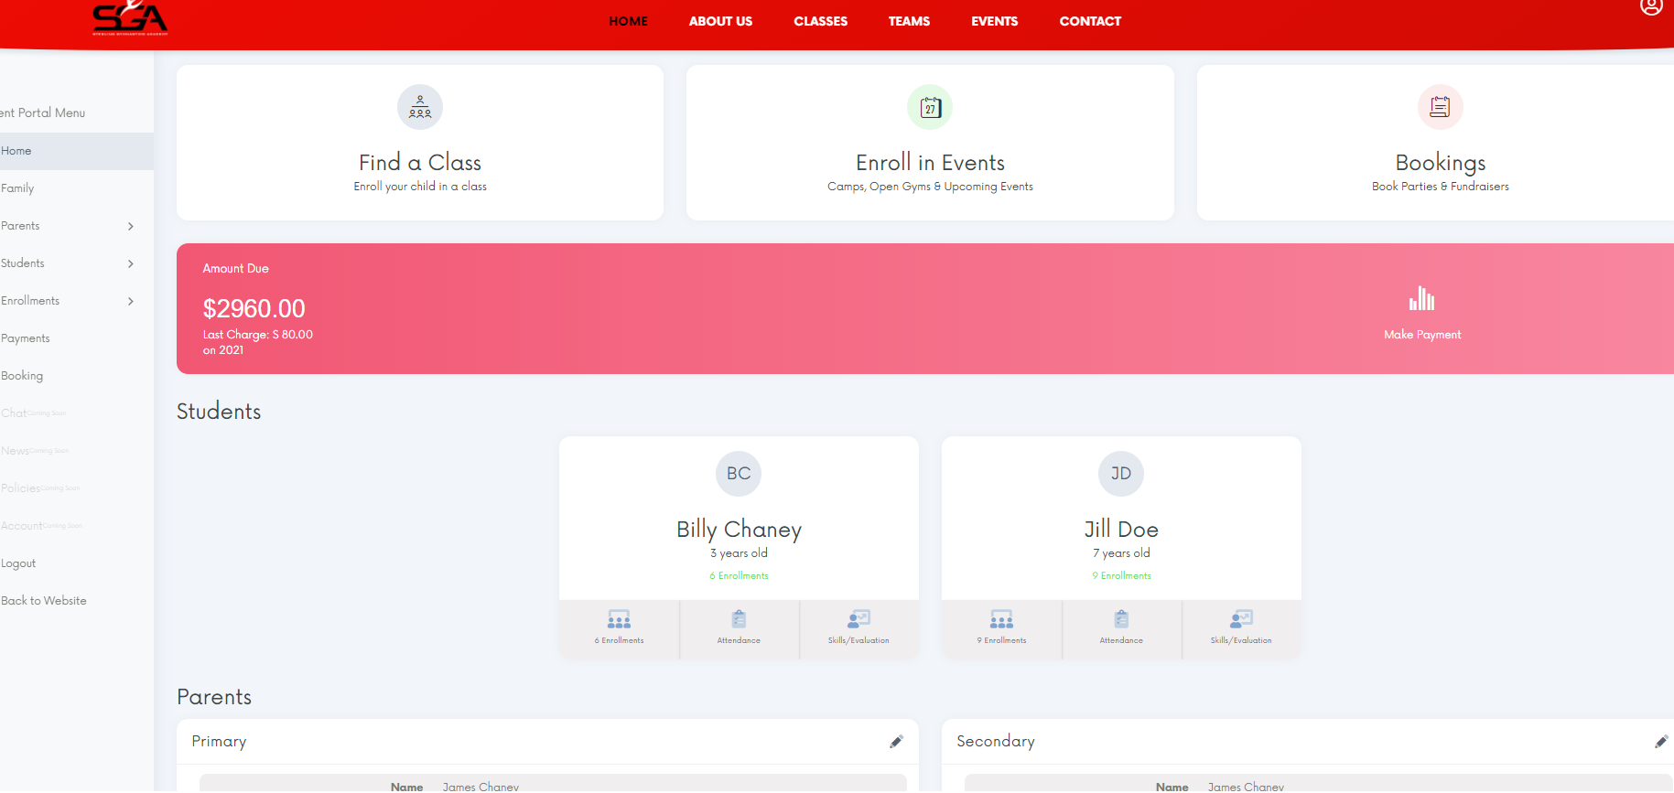
Task: Click Camps, Open Gyms & Upcoming Events text
Action: click(x=930, y=187)
